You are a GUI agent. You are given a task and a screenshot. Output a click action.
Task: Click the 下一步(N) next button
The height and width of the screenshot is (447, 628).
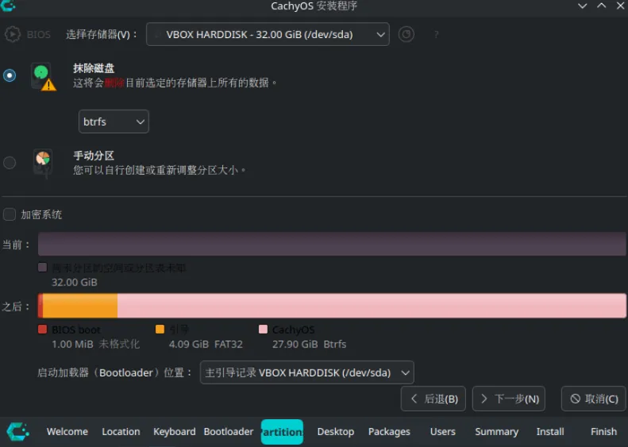click(x=509, y=399)
